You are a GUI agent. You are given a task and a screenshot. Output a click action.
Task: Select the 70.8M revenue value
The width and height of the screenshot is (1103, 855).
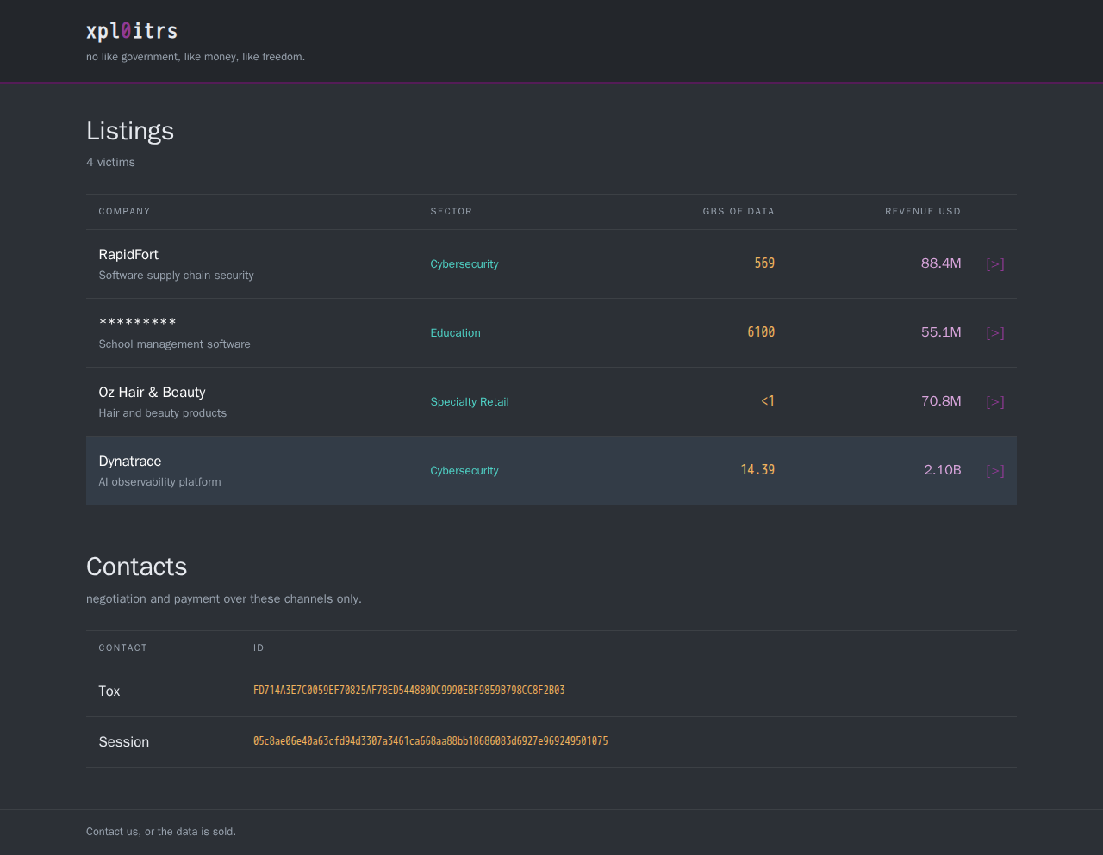tap(941, 401)
